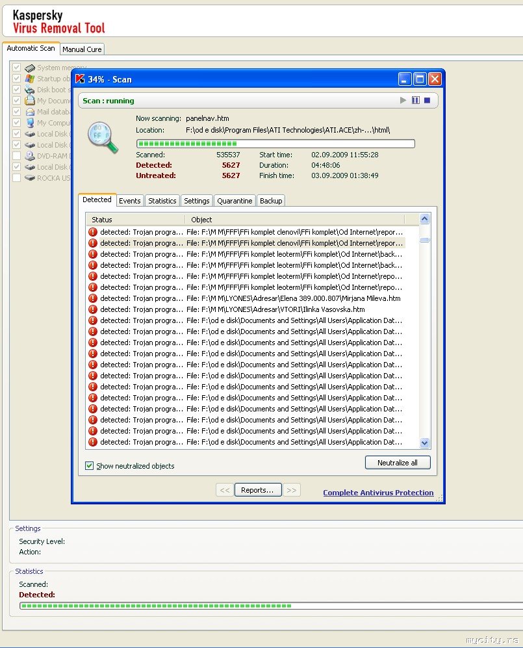Click the Kaspersky K icon in the Scan title bar
523x648 pixels.
[x=80, y=79]
